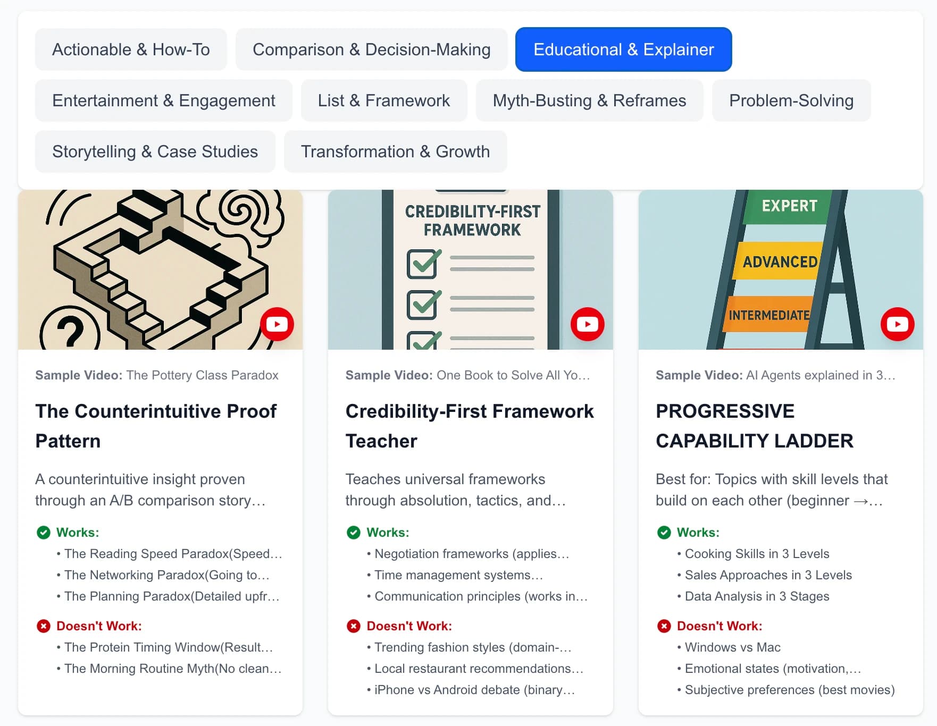The width and height of the screenshot is (937, 726).
Task: Open AI Agents explained sample video link
Action: tap(820, 375)
